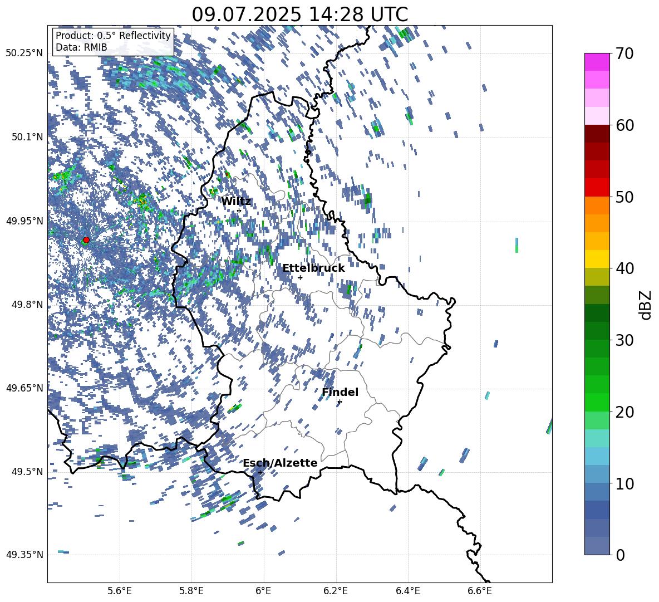
Task: Click the 49.95°N latitude label
Action: 25,221
